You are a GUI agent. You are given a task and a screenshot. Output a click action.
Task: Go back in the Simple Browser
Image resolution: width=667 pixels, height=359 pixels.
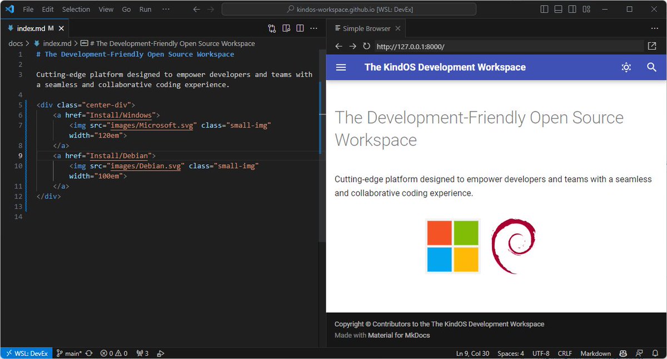339,47
